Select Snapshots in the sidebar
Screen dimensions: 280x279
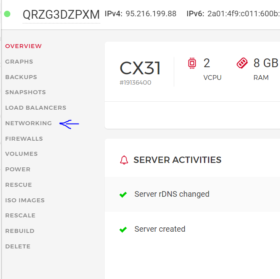pos(25,92)
